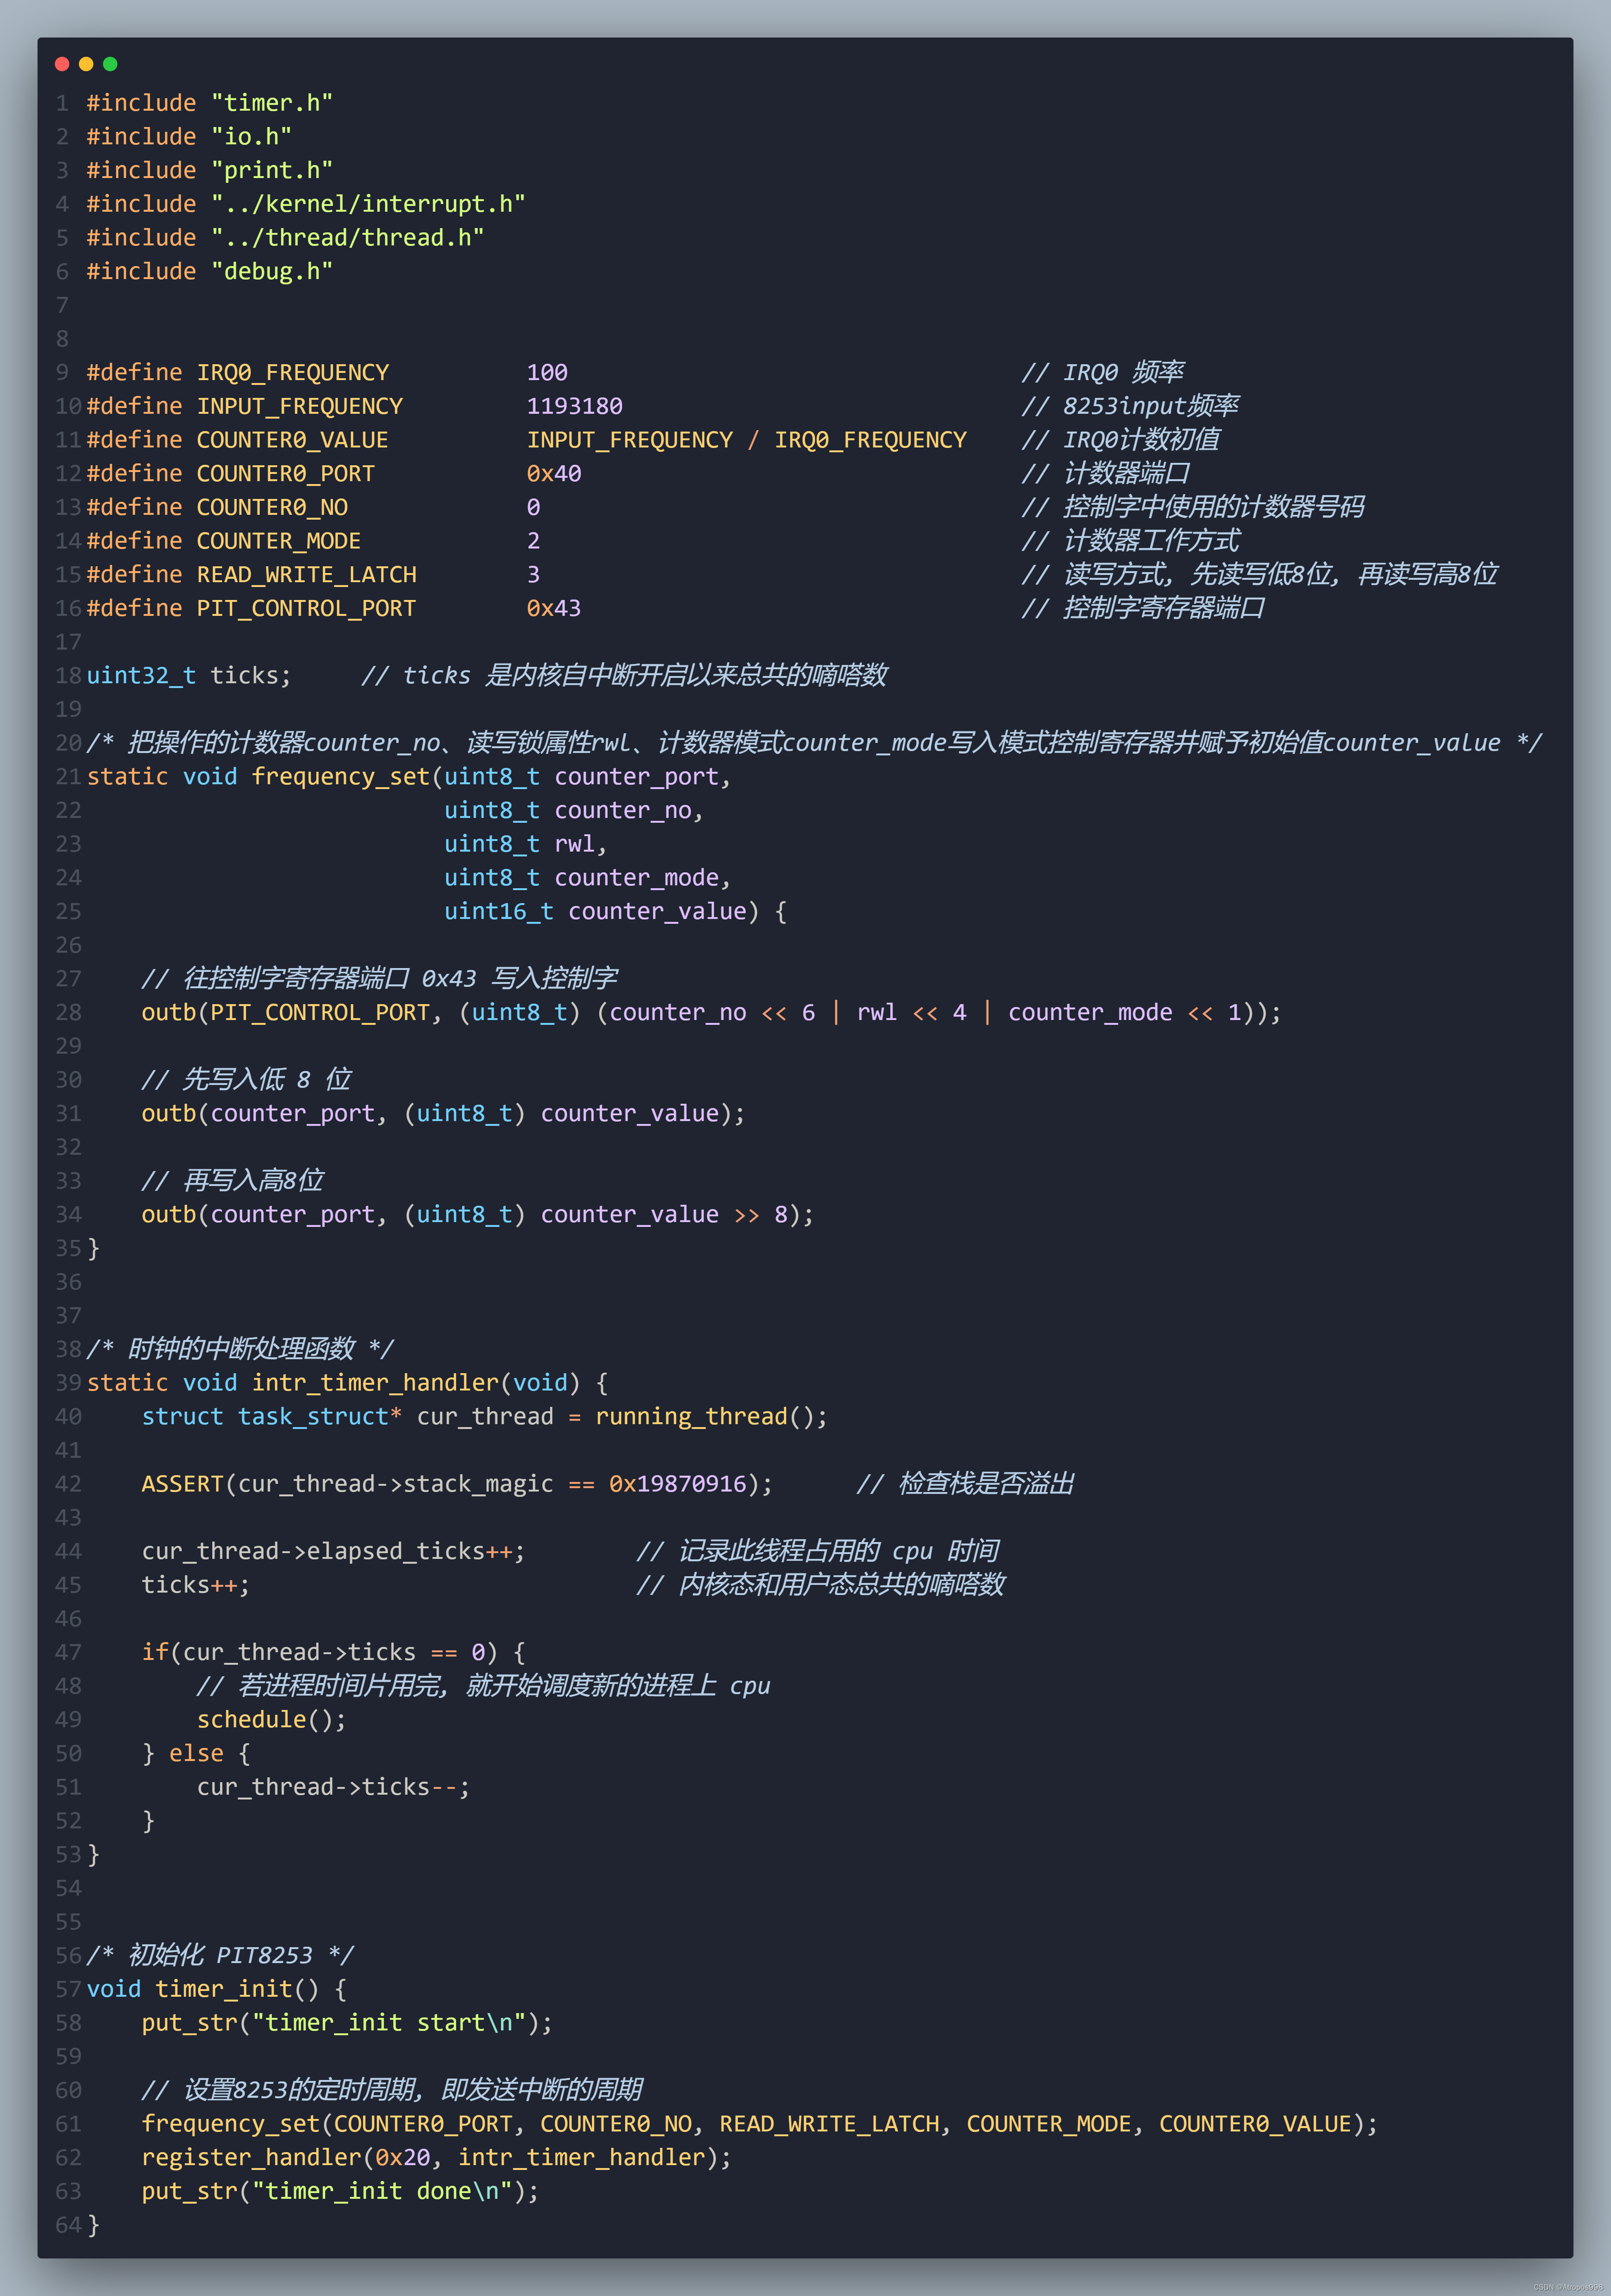The width and height of the screenshot is (1611, 2296).
Task: Click parameter "rwl," on line 23
Action: pyautogui.click(x=581, y=844)
